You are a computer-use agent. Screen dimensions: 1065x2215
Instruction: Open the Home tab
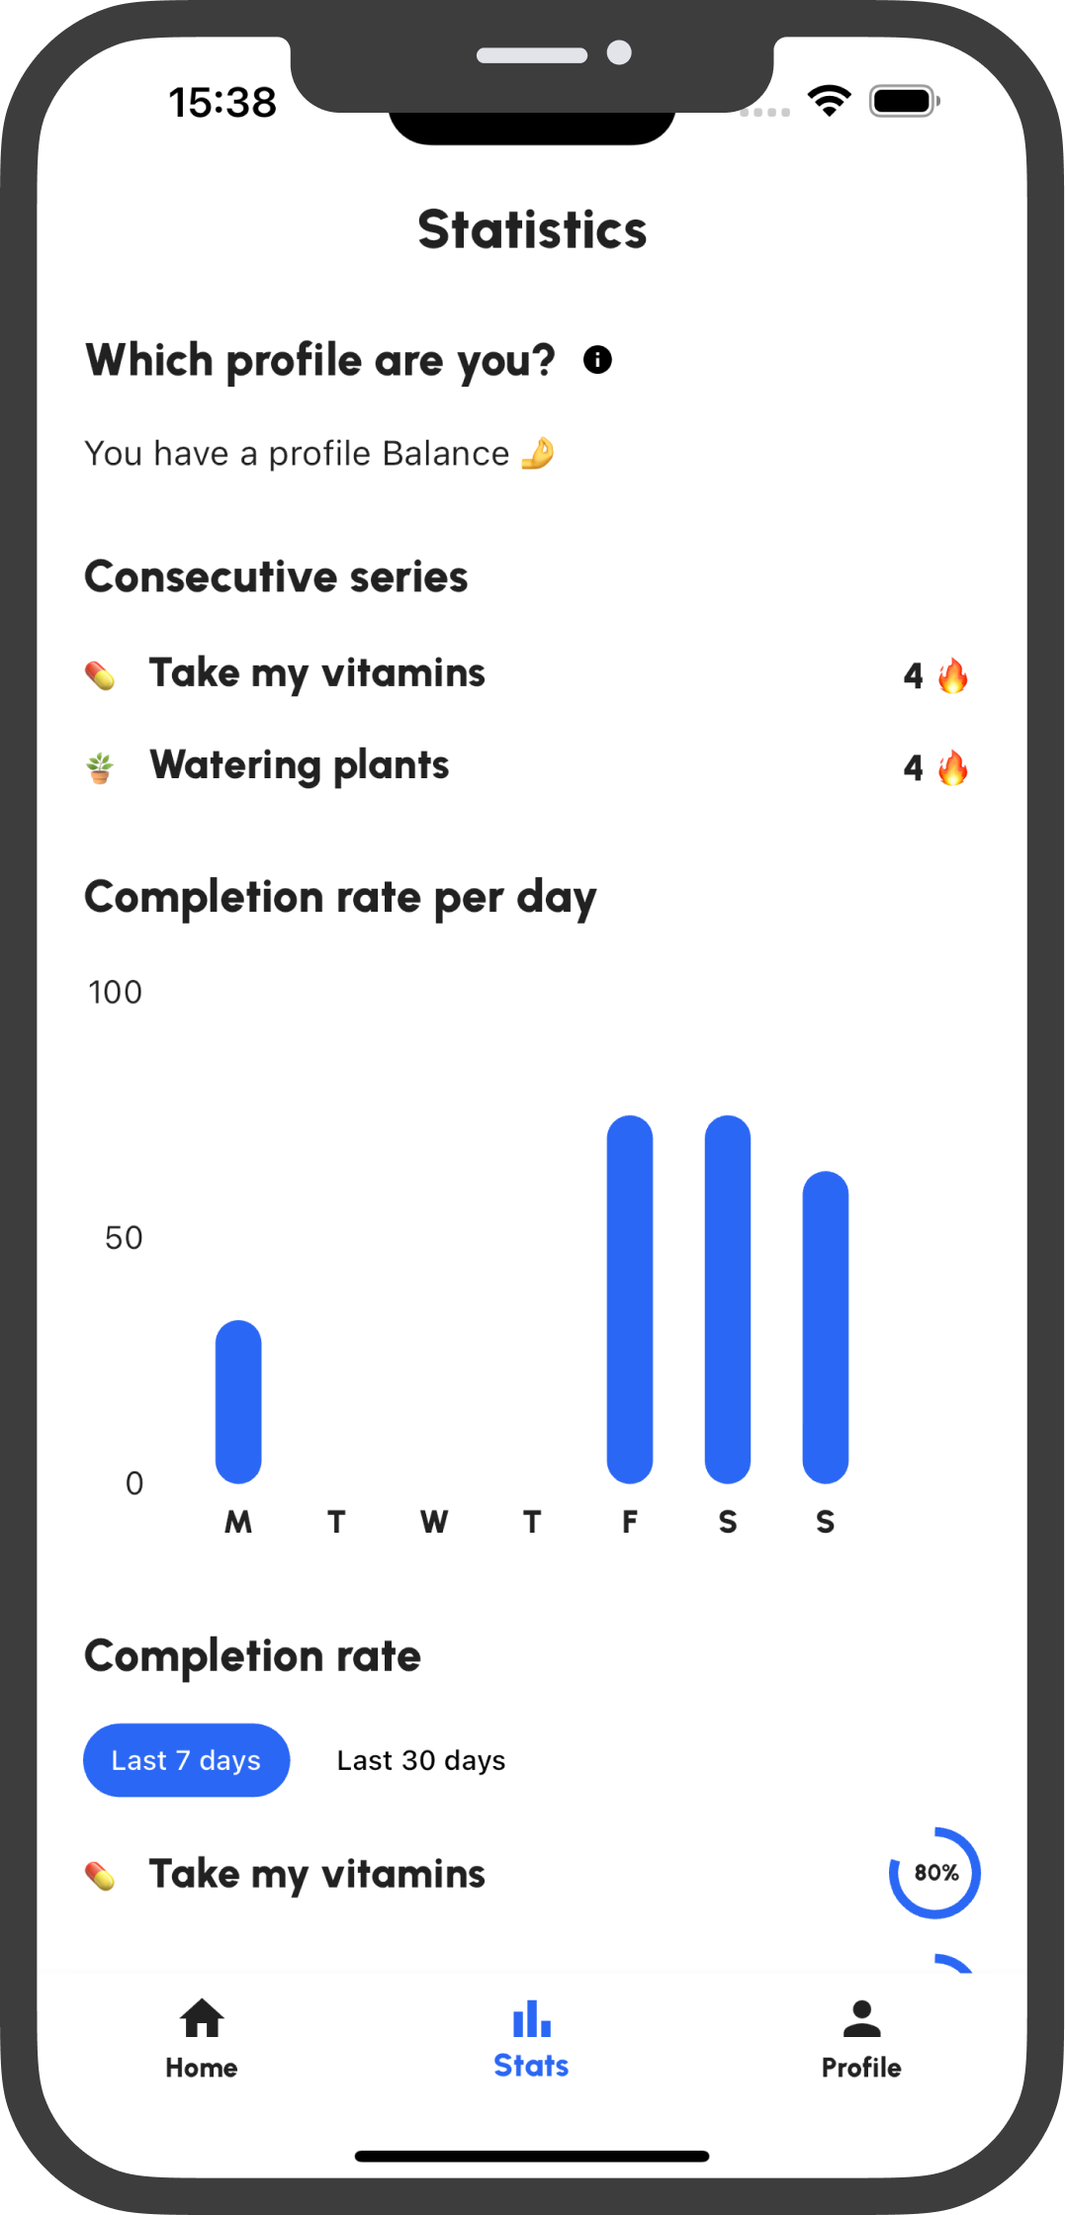point(202,2038)
